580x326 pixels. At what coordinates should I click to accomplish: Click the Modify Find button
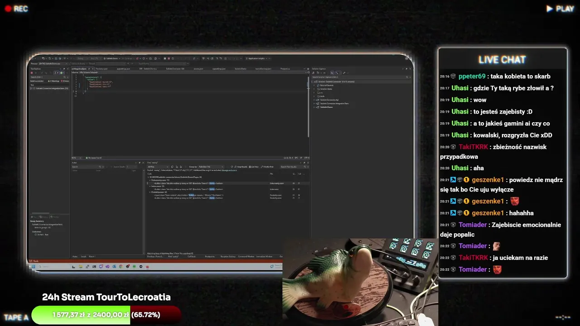[x=267, y=167]
